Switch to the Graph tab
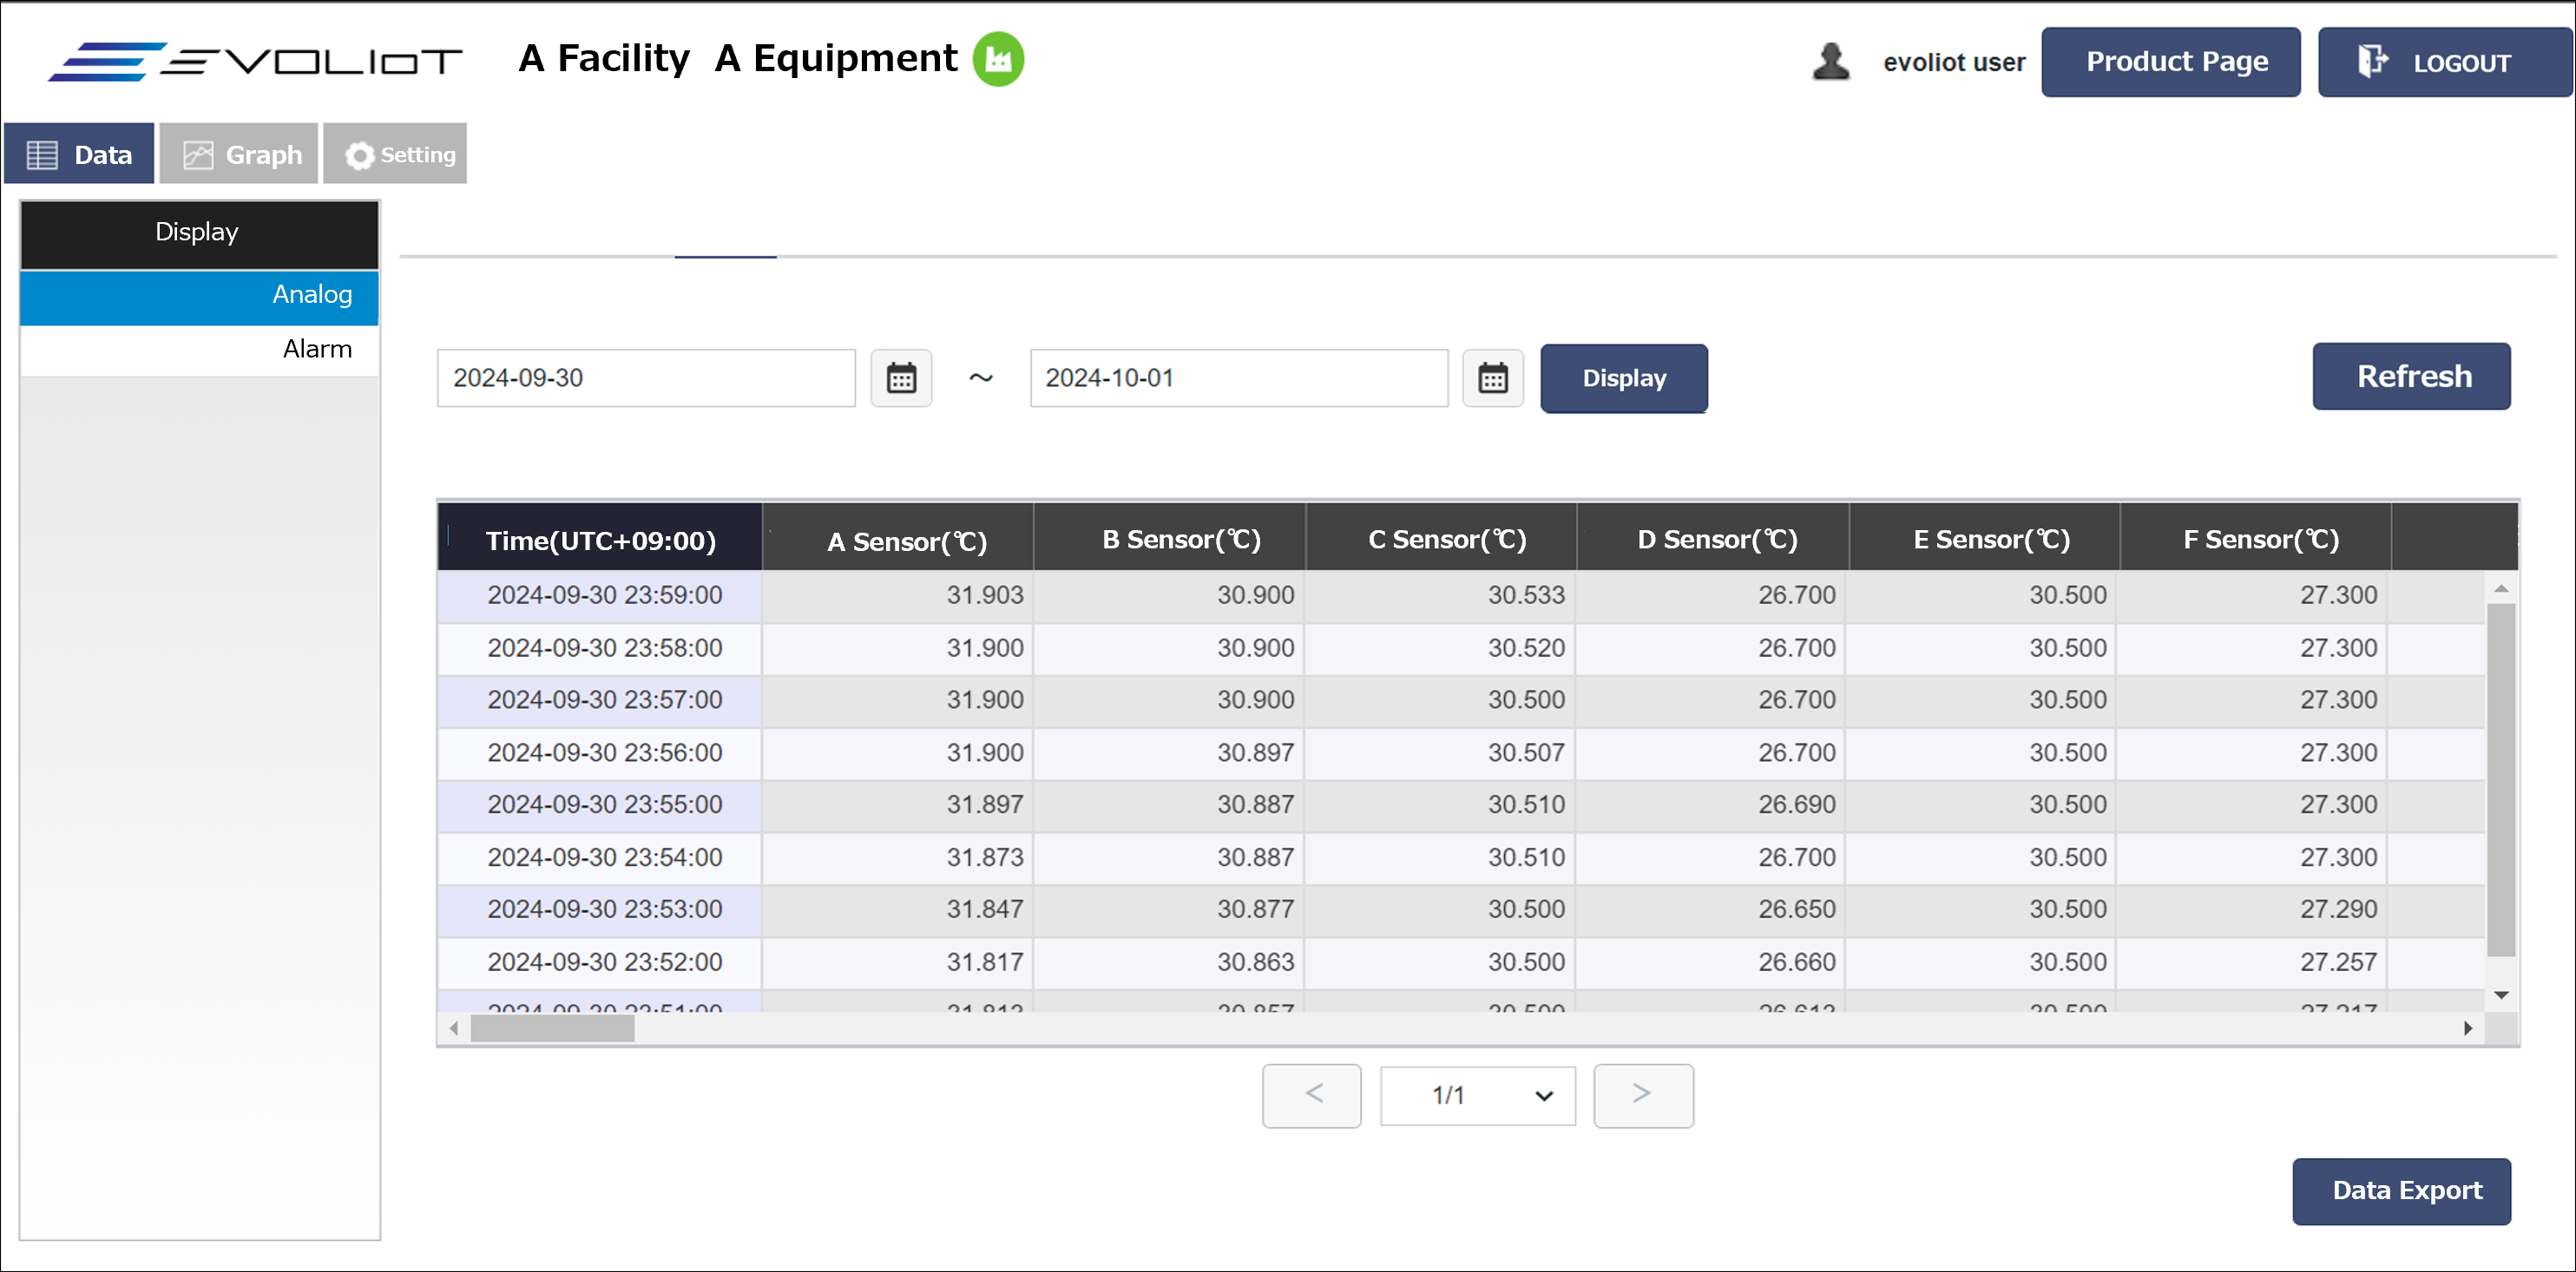Image resolution: width=2576 pixels, height=1272 pixels. [x=239, y=154]
